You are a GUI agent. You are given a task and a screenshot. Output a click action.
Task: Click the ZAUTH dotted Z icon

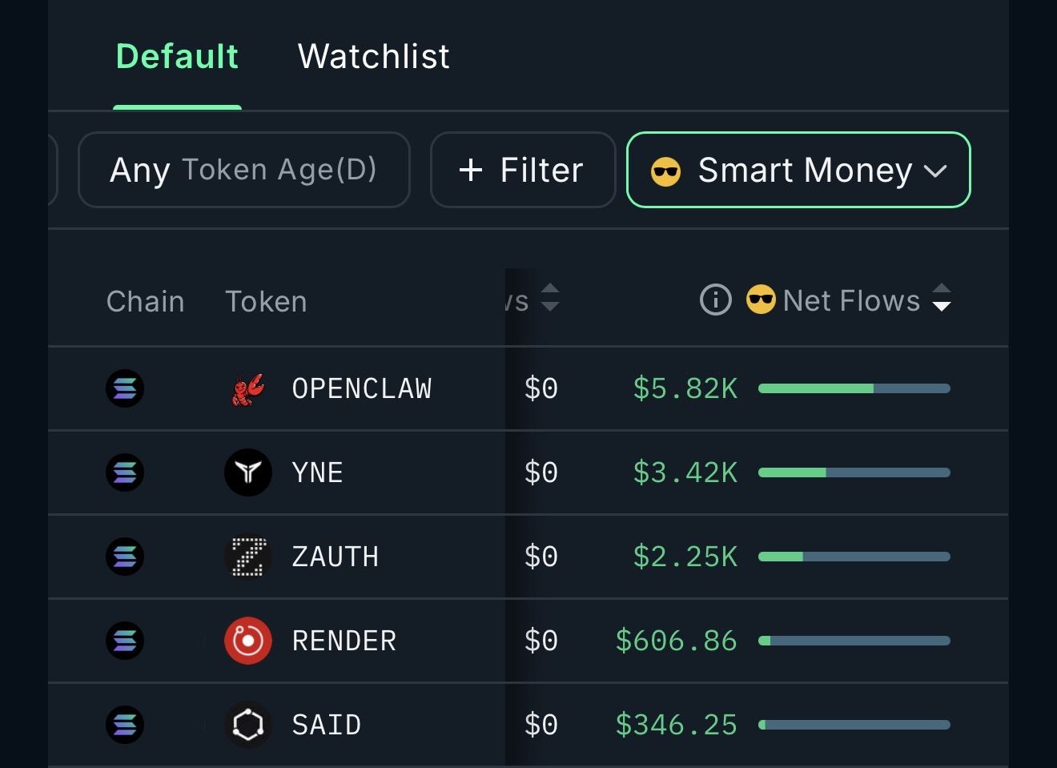[x=248, y=557]
